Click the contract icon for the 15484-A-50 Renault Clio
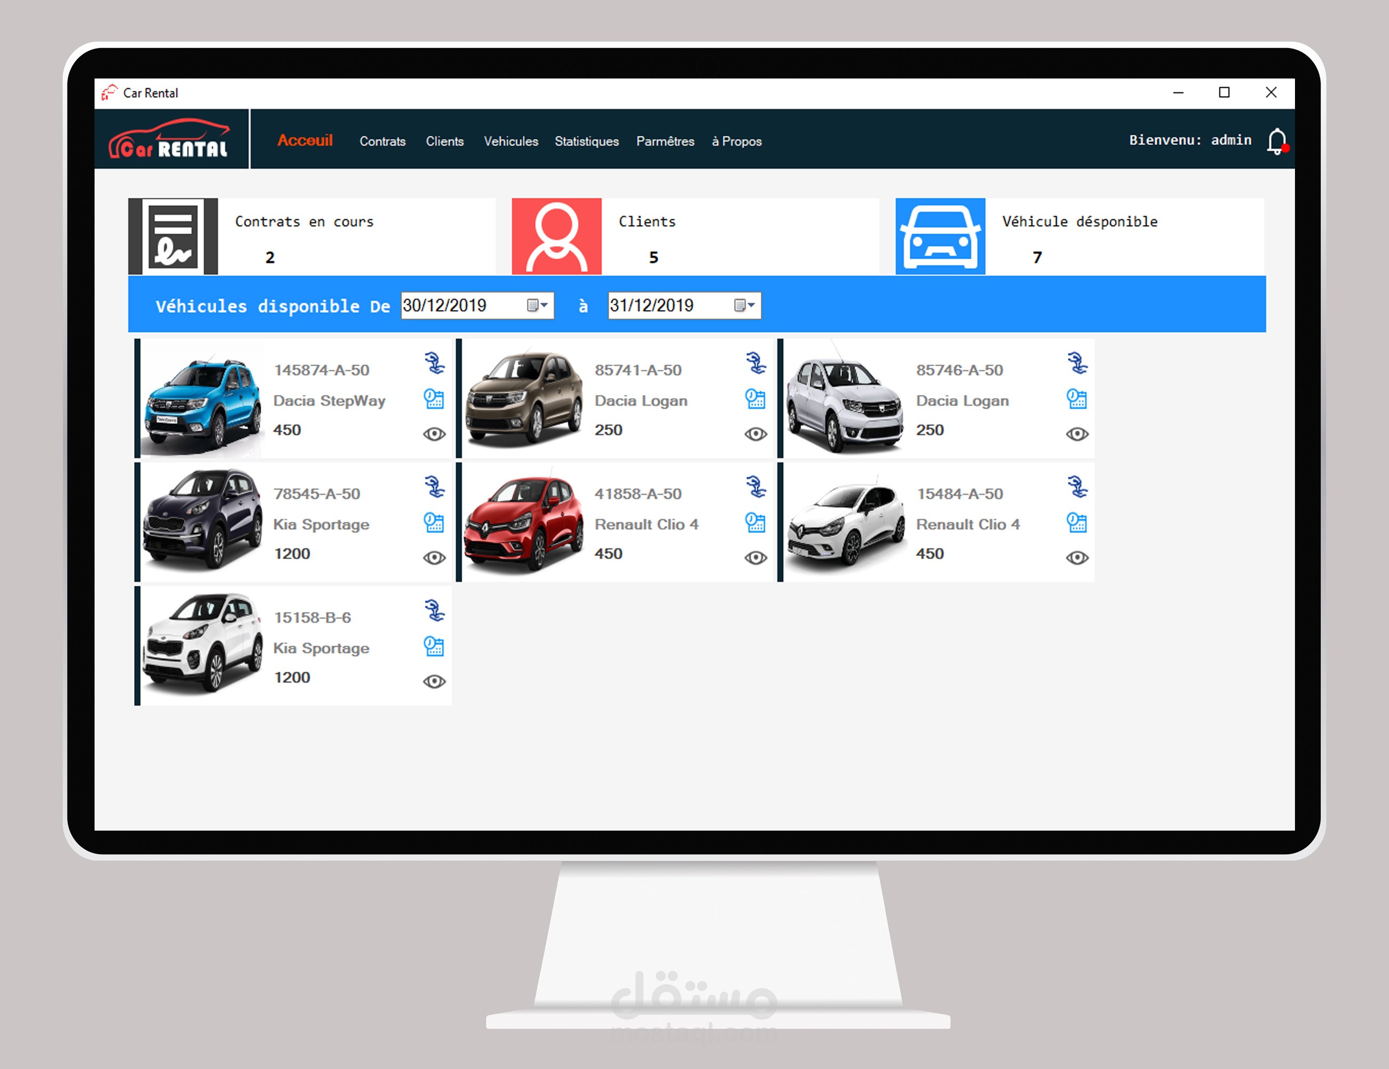Screen dimensions: 1389x1069 [1076, 487]
